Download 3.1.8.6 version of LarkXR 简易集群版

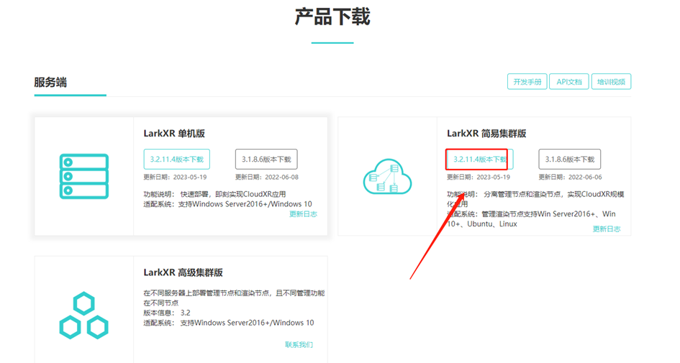(x=569, y=160)
